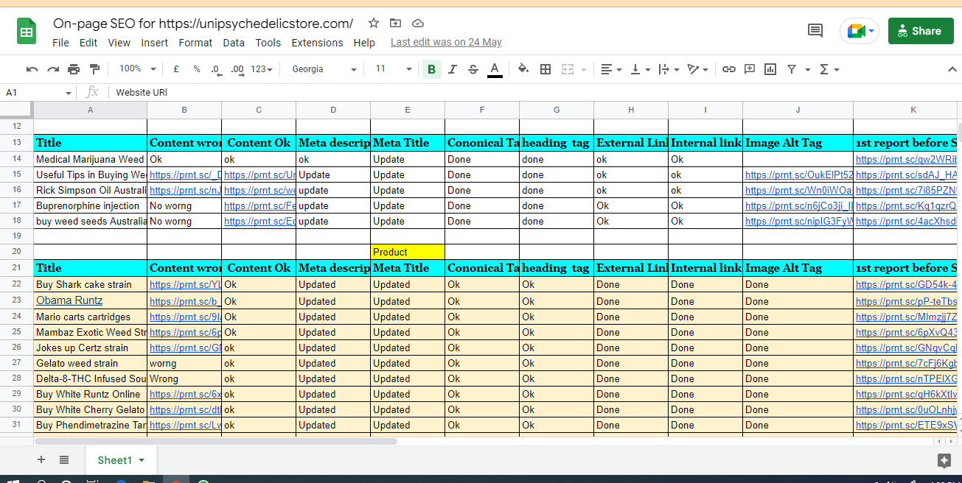The height and width of the screenshot is (483, 962).
Task: Insert a chart using toolbar icon
Action: click(770, 69)
